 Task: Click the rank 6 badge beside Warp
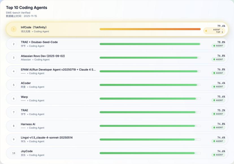point(14,99)
